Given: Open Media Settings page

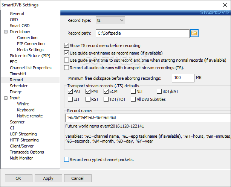Looking at the screenshot, I should (x=30, y=50).
